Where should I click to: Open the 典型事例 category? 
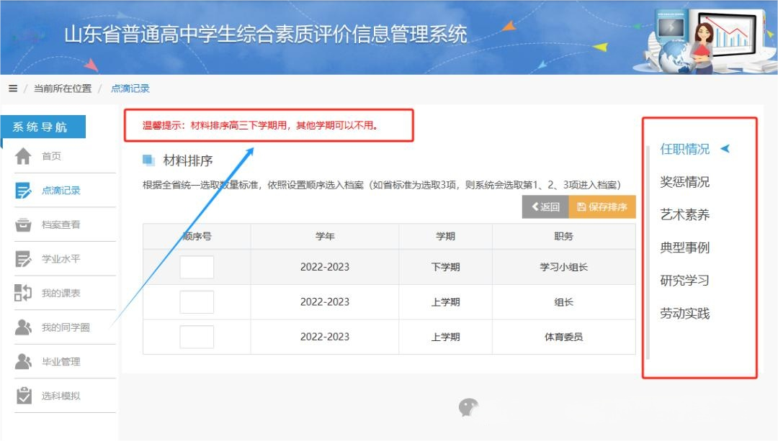[x=684, y=247]
